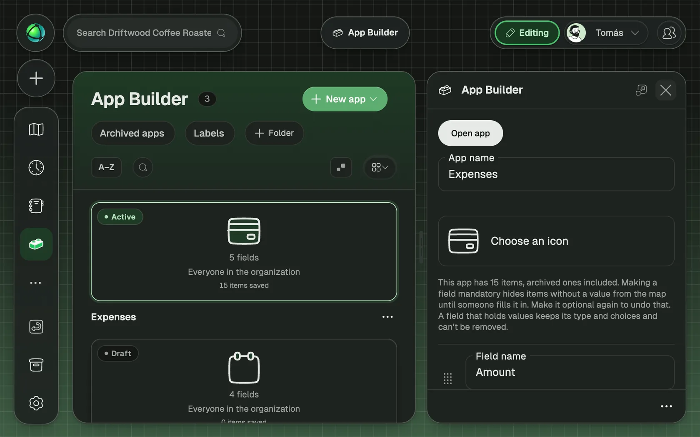
Task: Click the App Builder tab in top bar
Action: (x=365, y=33)
